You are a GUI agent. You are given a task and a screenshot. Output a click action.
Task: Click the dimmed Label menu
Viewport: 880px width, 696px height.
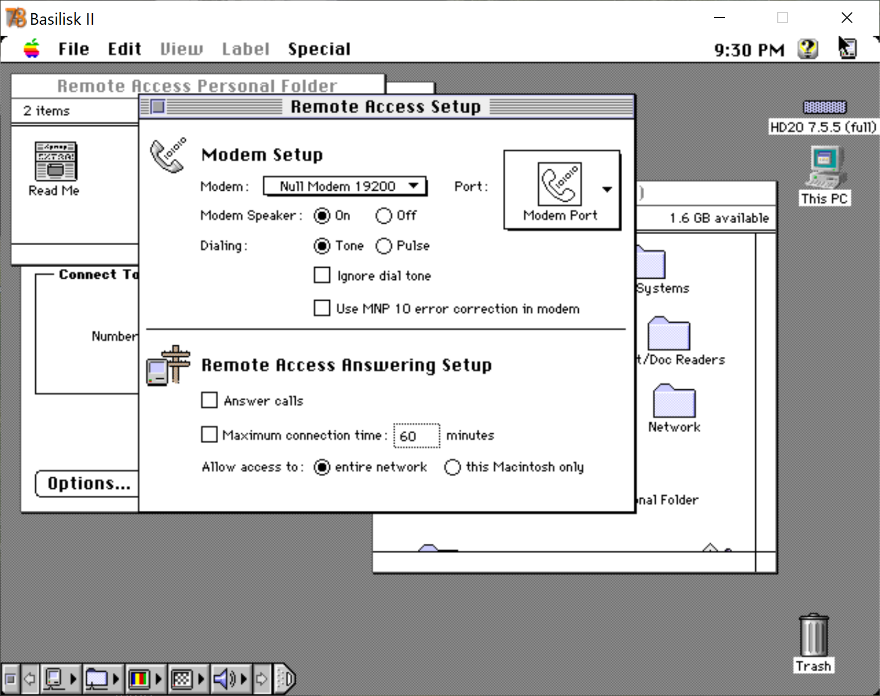tap(246, 49)
